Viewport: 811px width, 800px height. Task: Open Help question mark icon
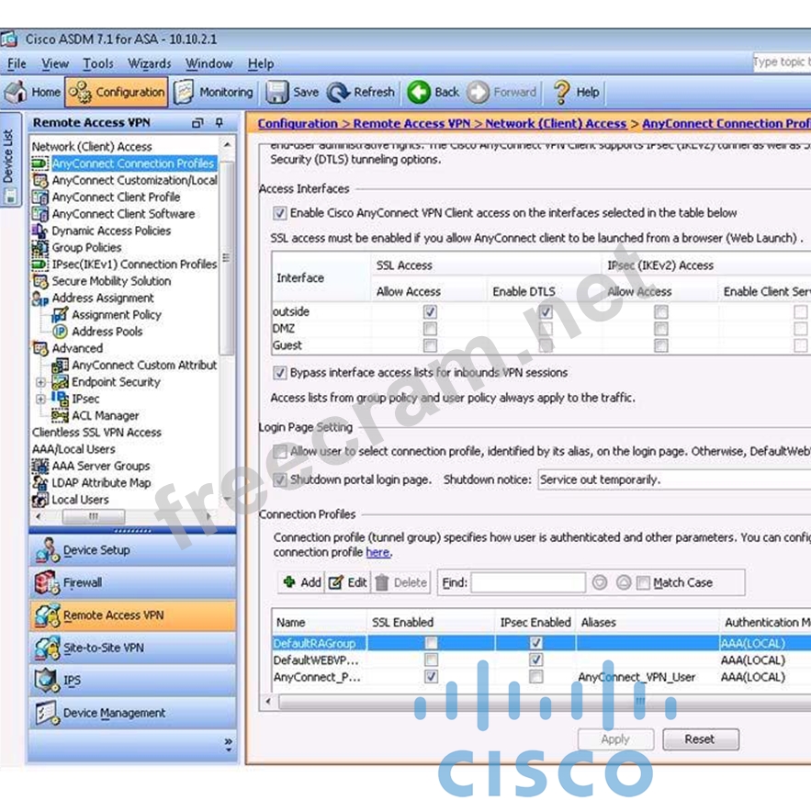[561, 92]
